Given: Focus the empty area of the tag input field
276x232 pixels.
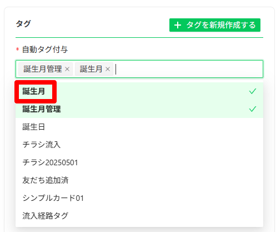Looking at the screenshot, I should (x=189, y=69).
